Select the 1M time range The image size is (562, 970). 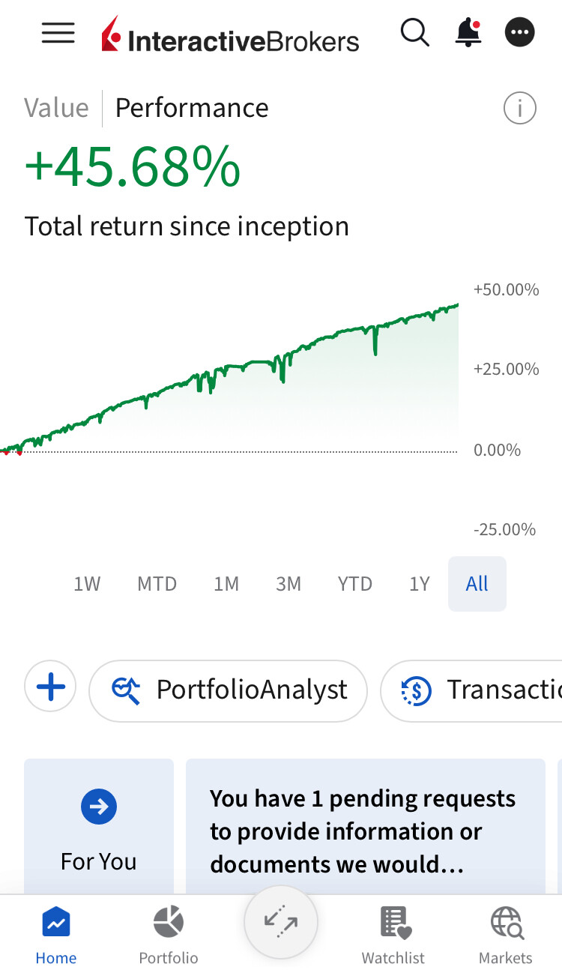click(226, 584)
